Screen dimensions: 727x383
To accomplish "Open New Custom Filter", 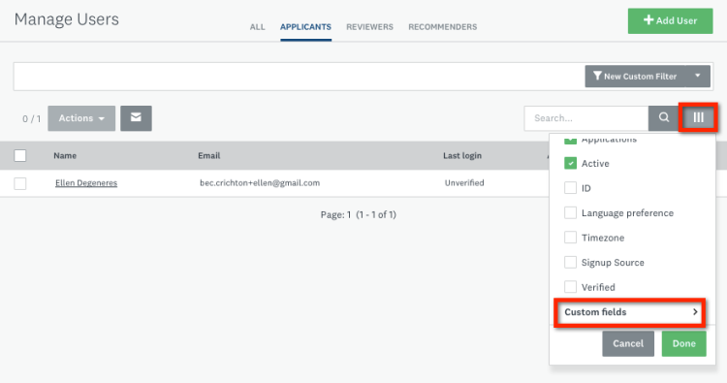I will tap(635, 76).
